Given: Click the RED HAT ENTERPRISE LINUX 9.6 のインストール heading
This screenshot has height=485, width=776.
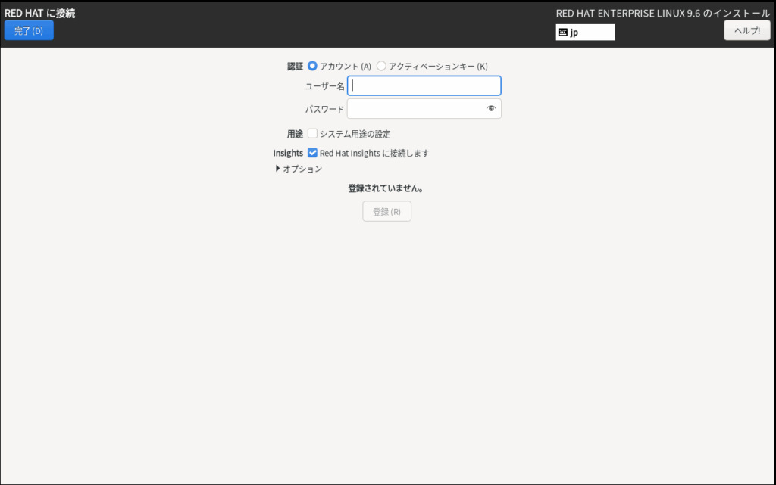Looking at the screenshot, I should pos(662,13).
